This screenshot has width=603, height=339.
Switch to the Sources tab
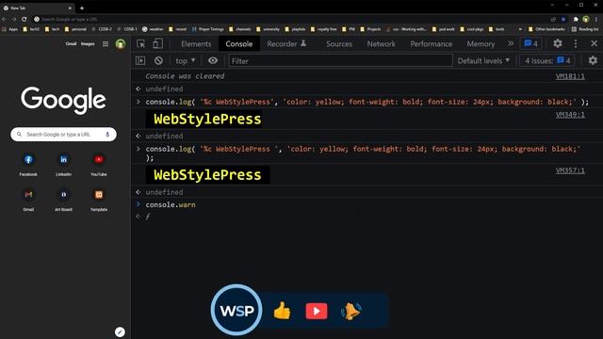point(339,44)
